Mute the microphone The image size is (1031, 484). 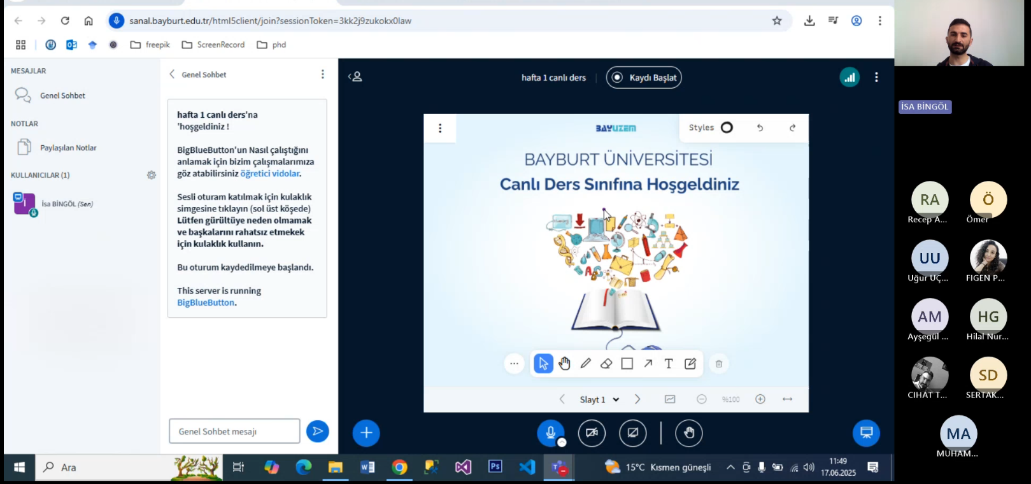coord(551,433)
